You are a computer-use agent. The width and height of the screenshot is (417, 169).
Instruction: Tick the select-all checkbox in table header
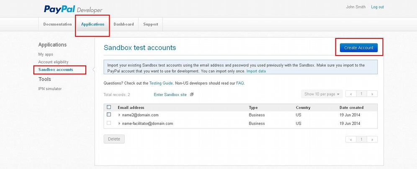click(109, 107)
